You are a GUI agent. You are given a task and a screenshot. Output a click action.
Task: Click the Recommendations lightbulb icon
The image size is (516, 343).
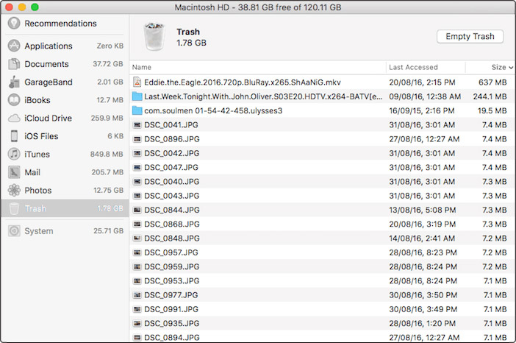[14, 24]
